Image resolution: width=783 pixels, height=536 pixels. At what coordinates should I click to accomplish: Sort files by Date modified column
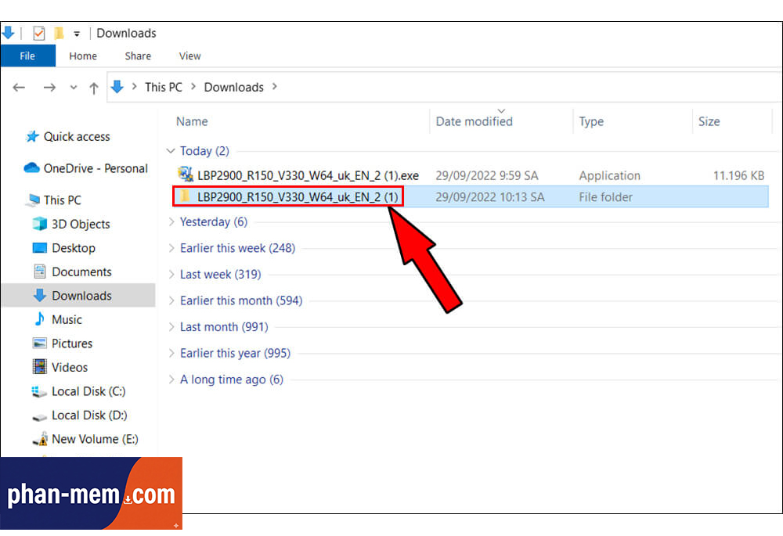(x=474, y=121)
